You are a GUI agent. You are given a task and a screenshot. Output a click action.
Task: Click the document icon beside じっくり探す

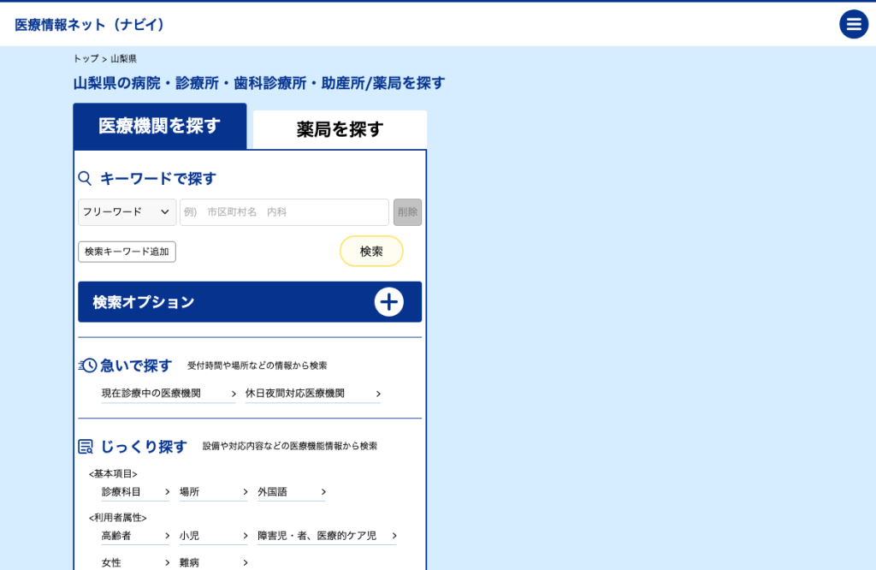(x=86, y=447)
